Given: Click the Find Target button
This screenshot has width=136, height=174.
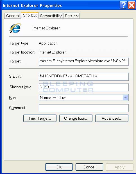Looking at the screenshot, I should point(40,118).
